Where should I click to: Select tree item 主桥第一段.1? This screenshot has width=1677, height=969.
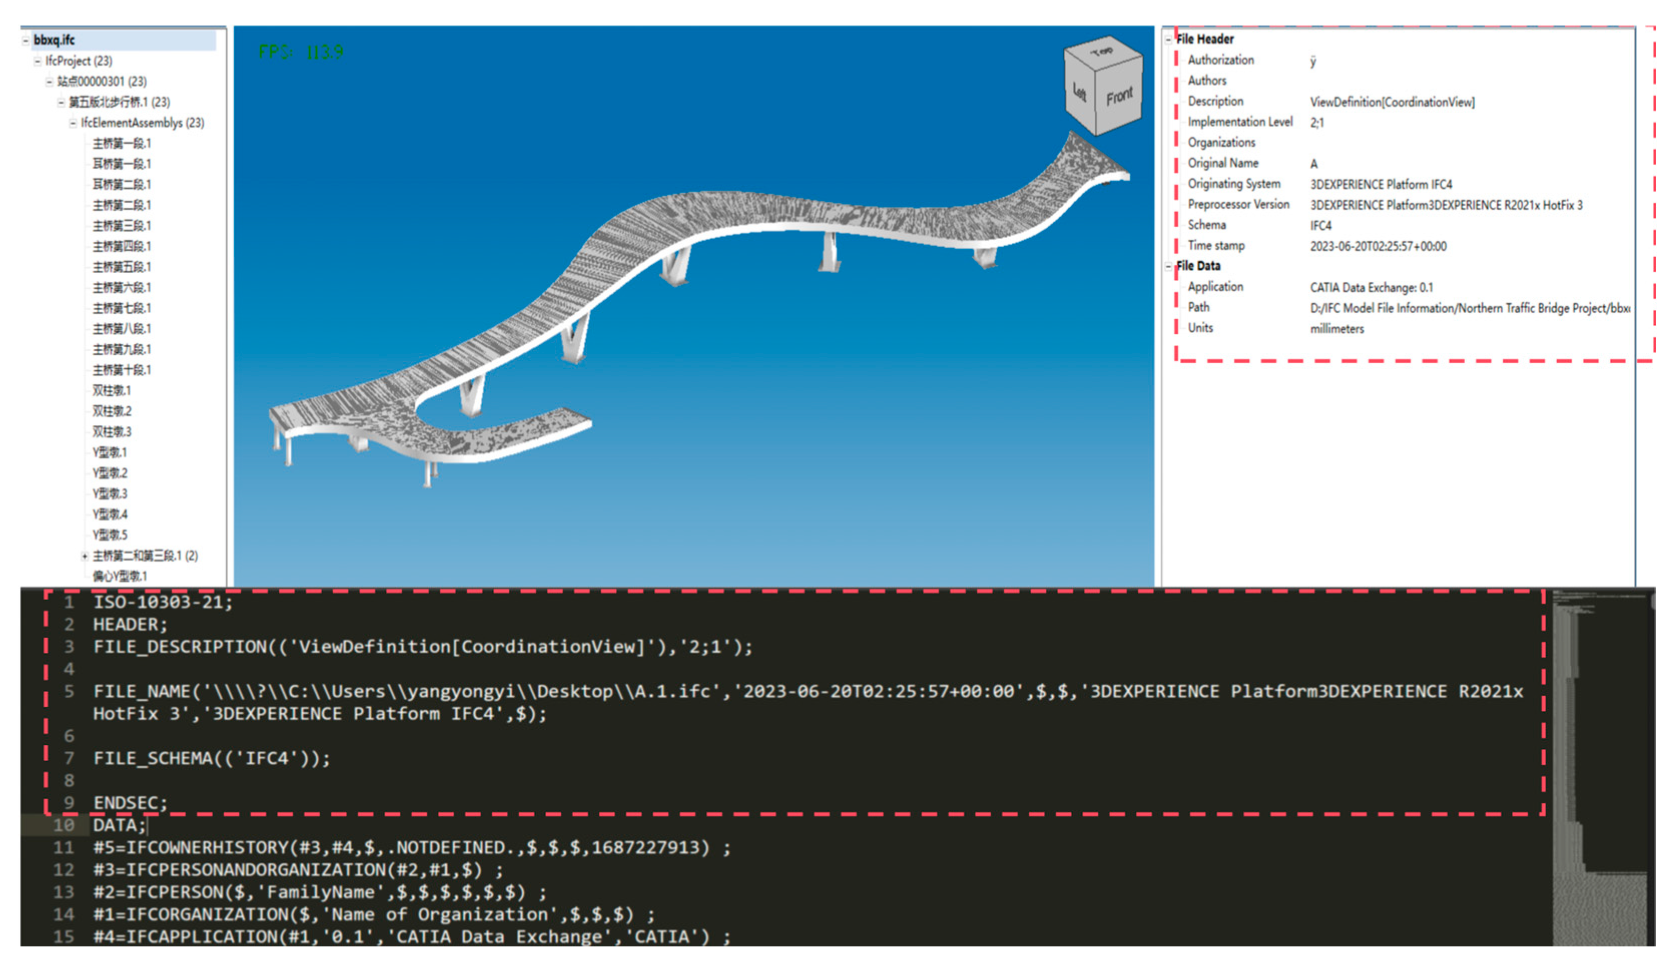122,144
